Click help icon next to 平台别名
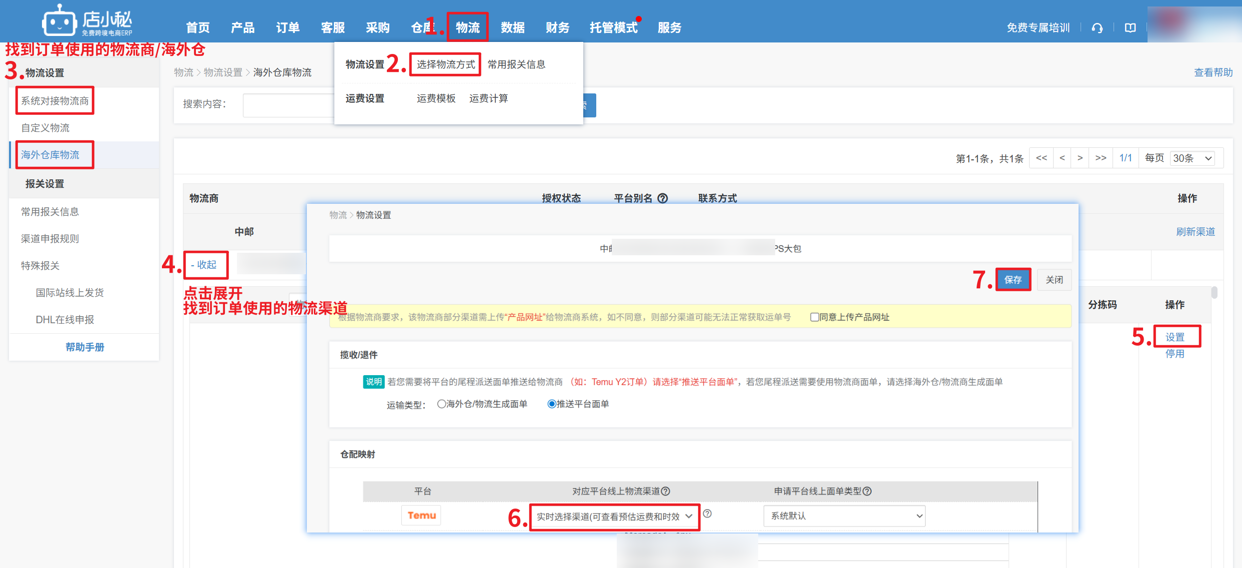The height and width of the screenshot is (568, 1242). point(663,198)
